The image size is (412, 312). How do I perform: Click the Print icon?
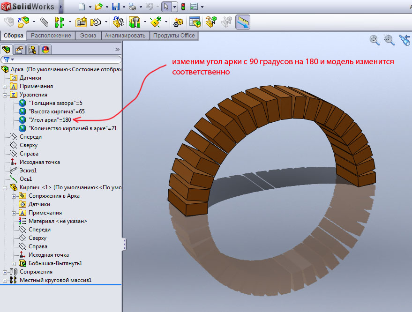click(133, 7)
